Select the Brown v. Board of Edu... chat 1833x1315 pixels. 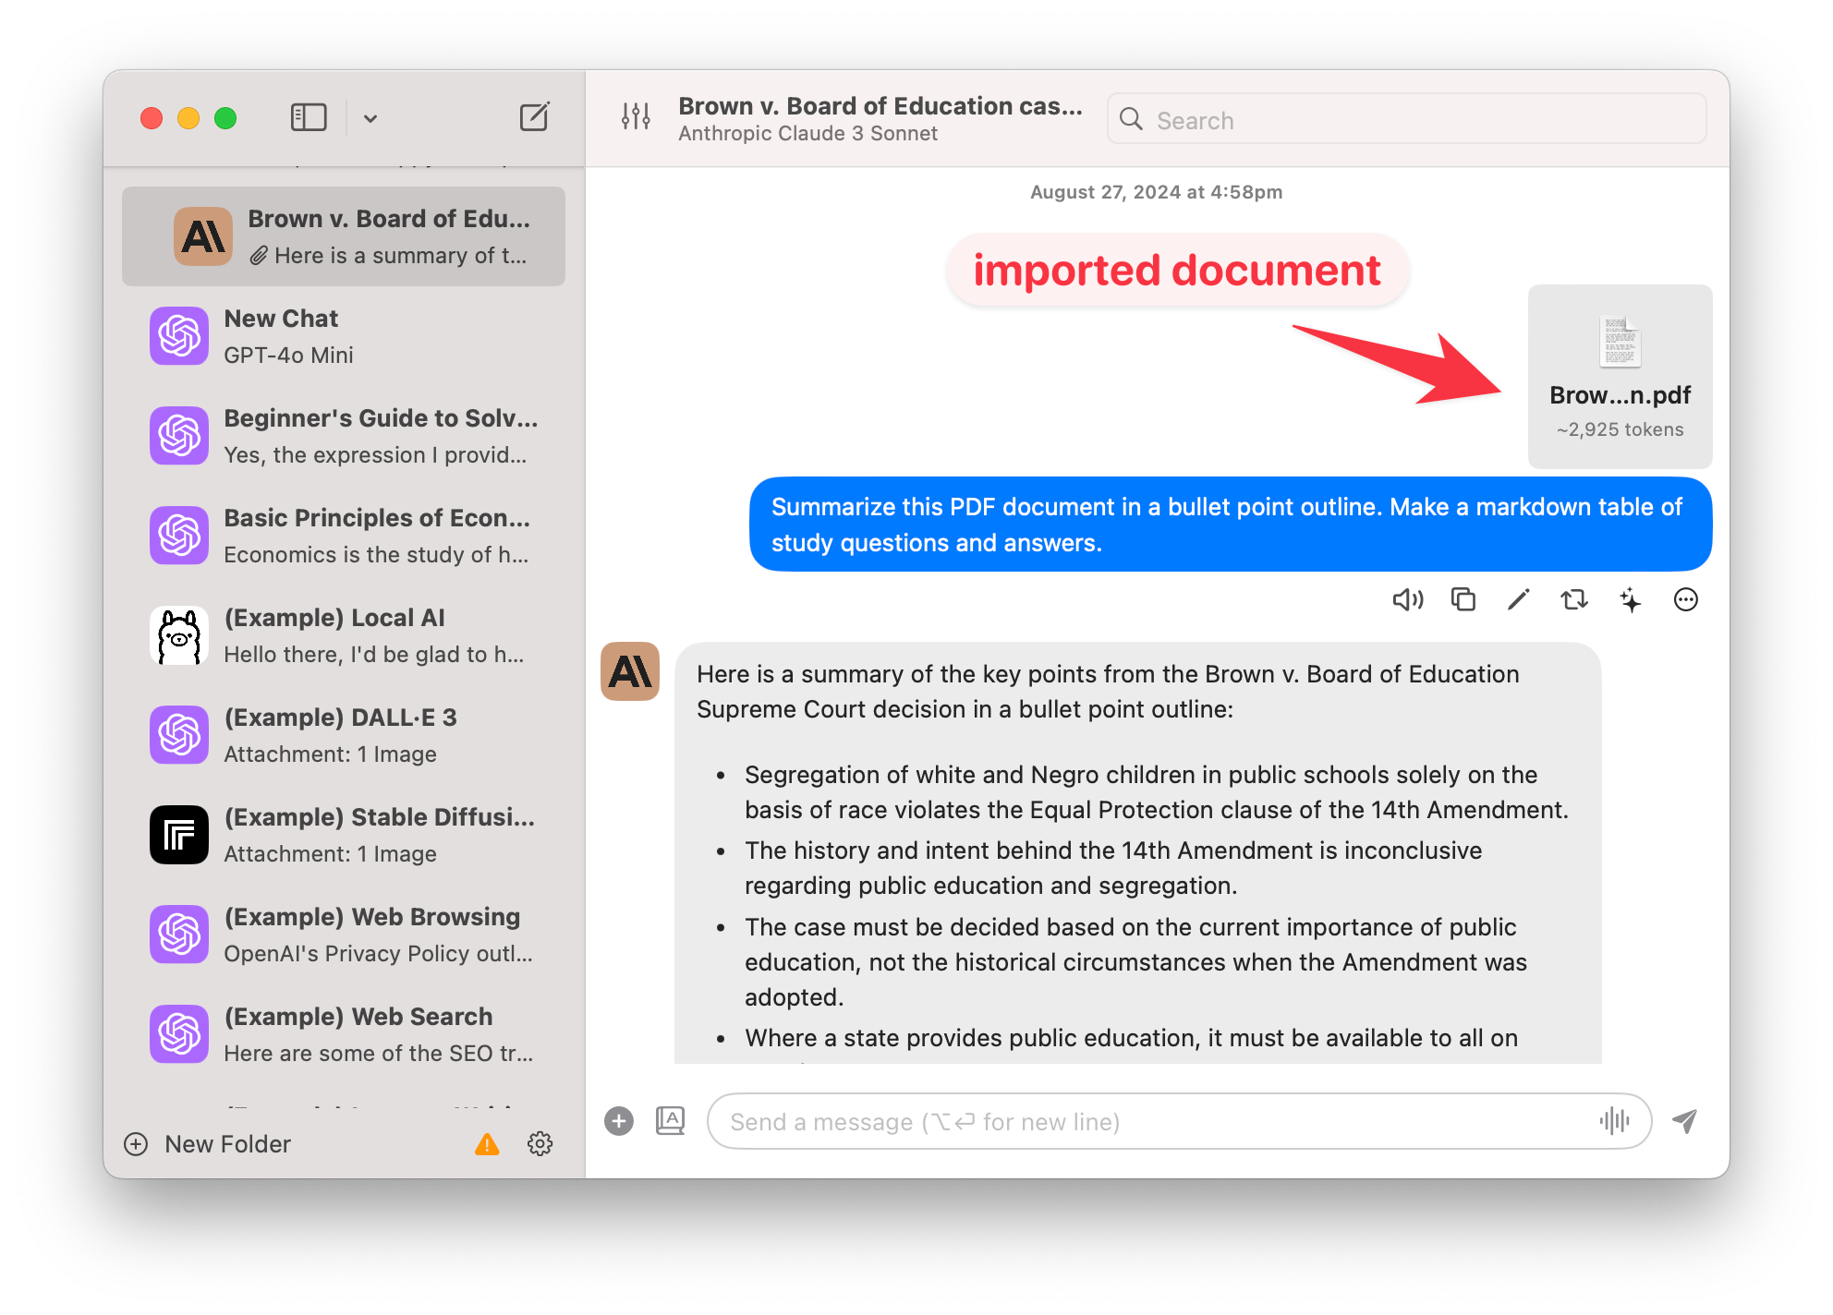[344, 236]
